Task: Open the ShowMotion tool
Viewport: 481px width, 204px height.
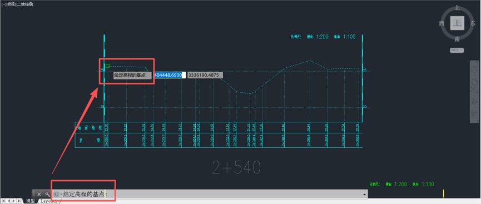Action: pos(474,114)
